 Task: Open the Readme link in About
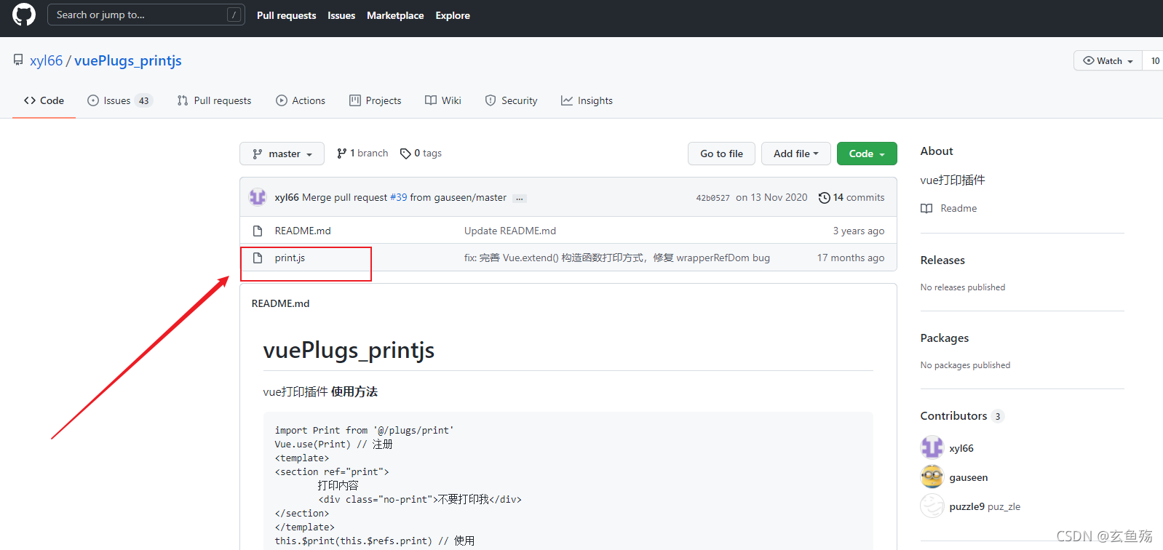[x=949, y=208]
